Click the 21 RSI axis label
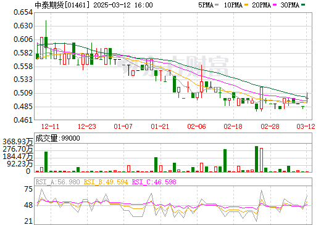 click(x=28, y=221)
